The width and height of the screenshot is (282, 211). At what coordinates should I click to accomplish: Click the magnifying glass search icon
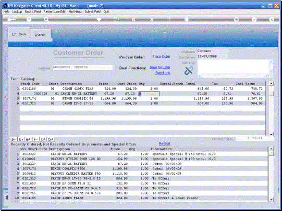tap(46, 20)
